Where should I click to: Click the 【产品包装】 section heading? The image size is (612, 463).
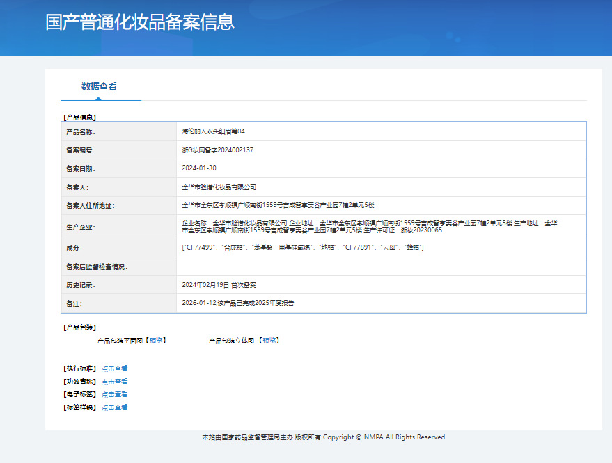pyautogui.click(x=79, y=327)
